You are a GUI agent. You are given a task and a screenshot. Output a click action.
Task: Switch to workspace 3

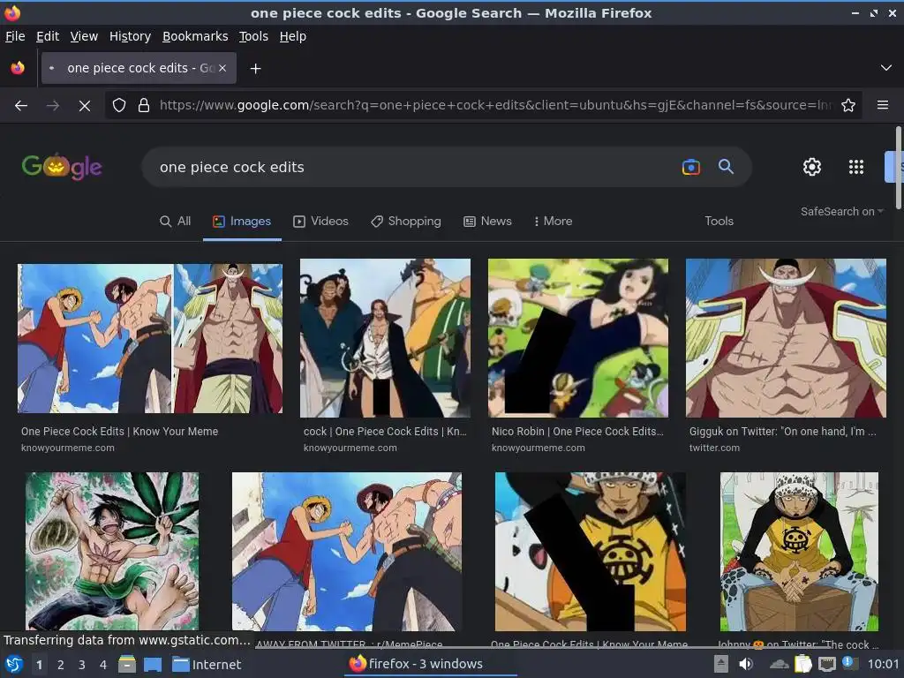pos(82,665)
